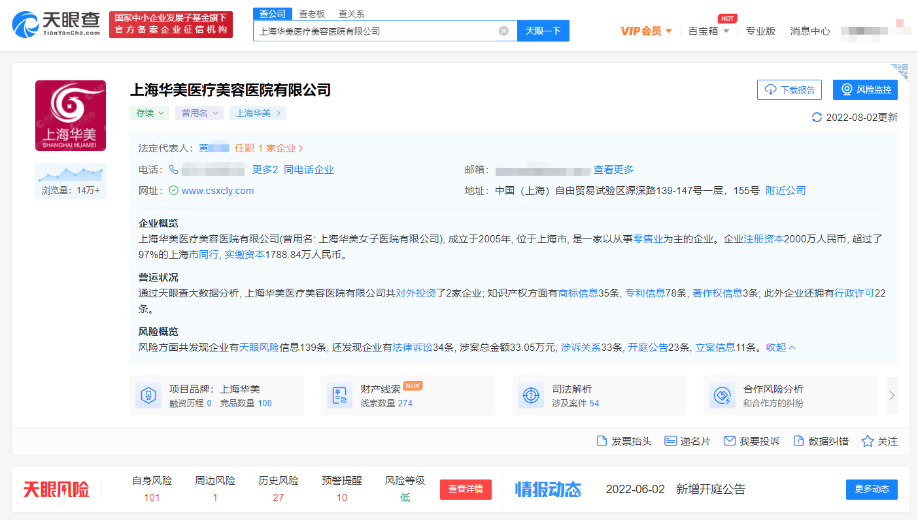
Task: Click the 数据纠错 icon link
Action: [821, 441]
